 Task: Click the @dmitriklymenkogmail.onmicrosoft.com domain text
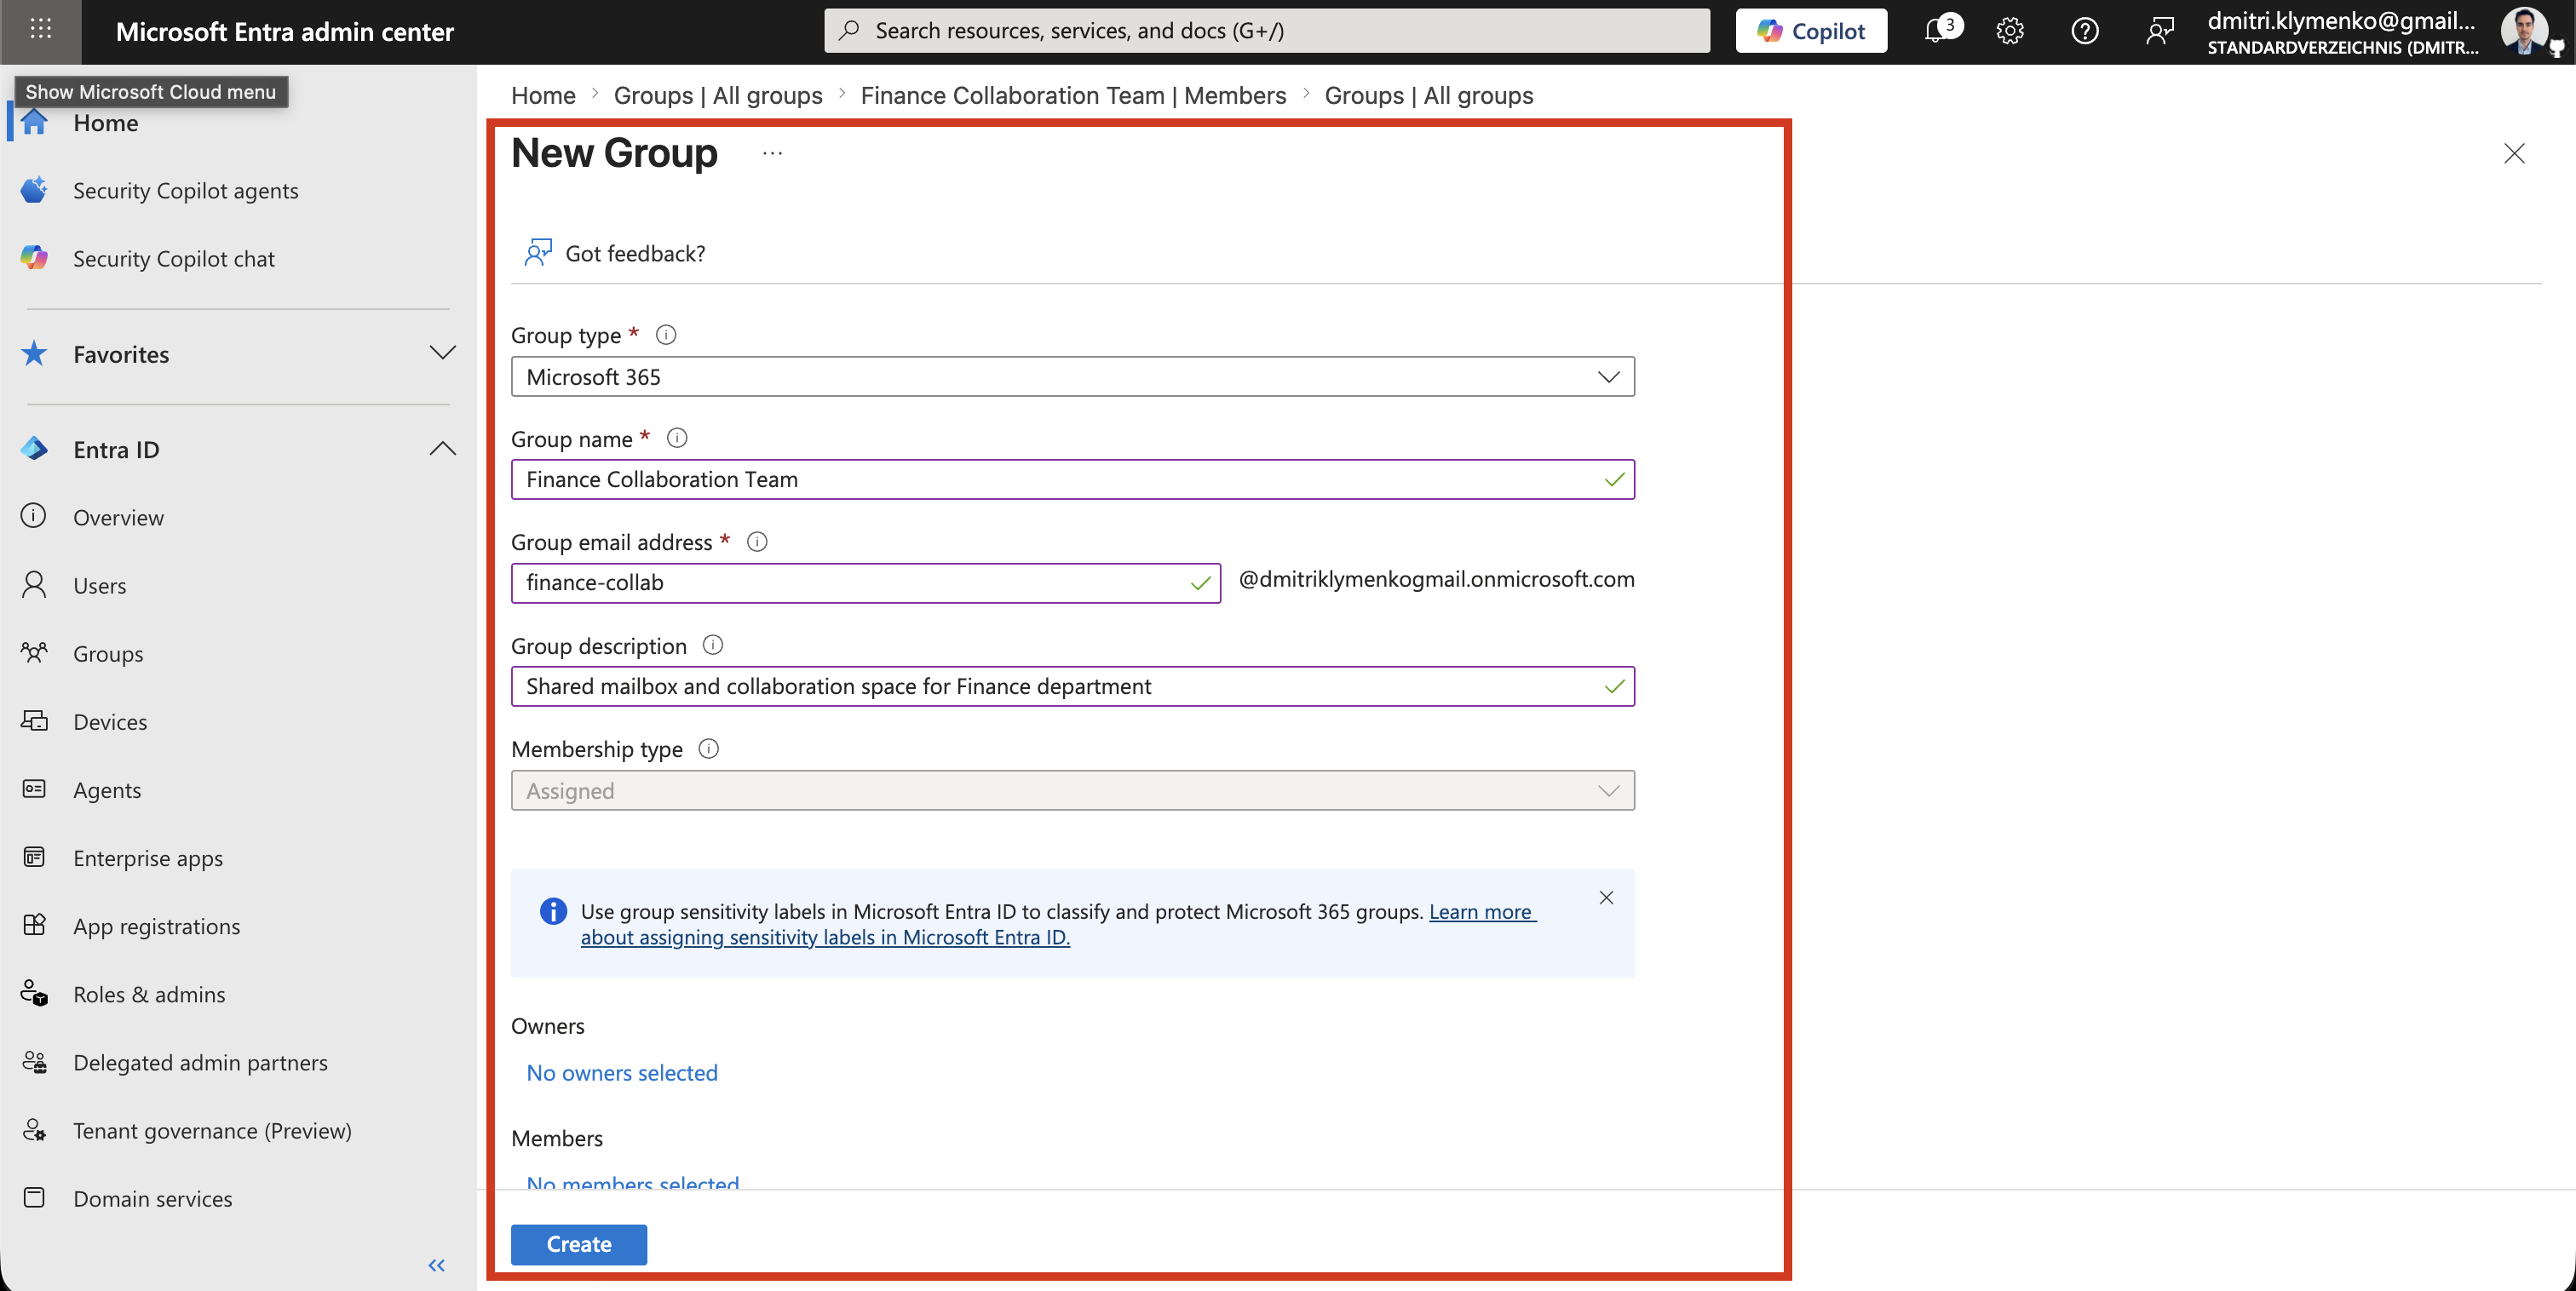pos(1436,579)
